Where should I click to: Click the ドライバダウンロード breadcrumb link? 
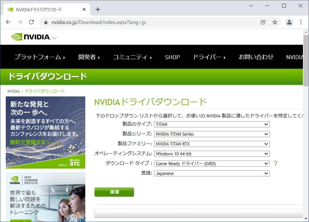(x=45, y=91)
